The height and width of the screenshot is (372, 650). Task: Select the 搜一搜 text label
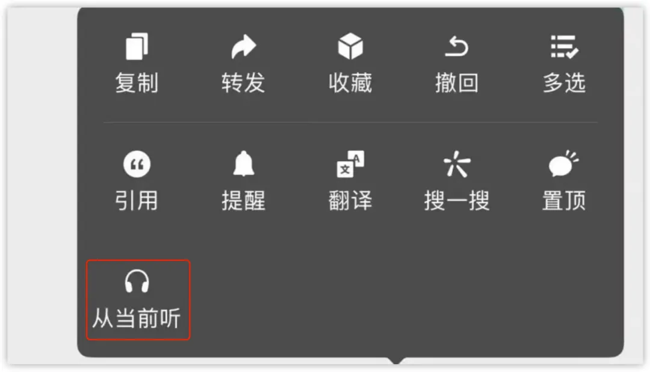click(x=457, y=201)
